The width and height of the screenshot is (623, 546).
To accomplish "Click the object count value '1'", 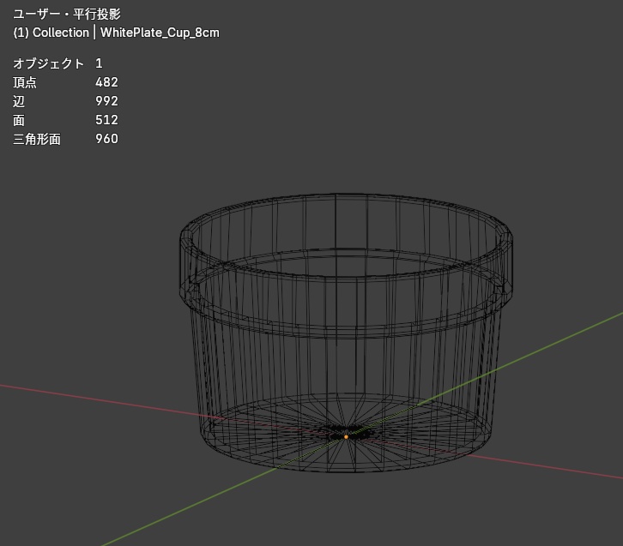I will (x=99, y=63).
